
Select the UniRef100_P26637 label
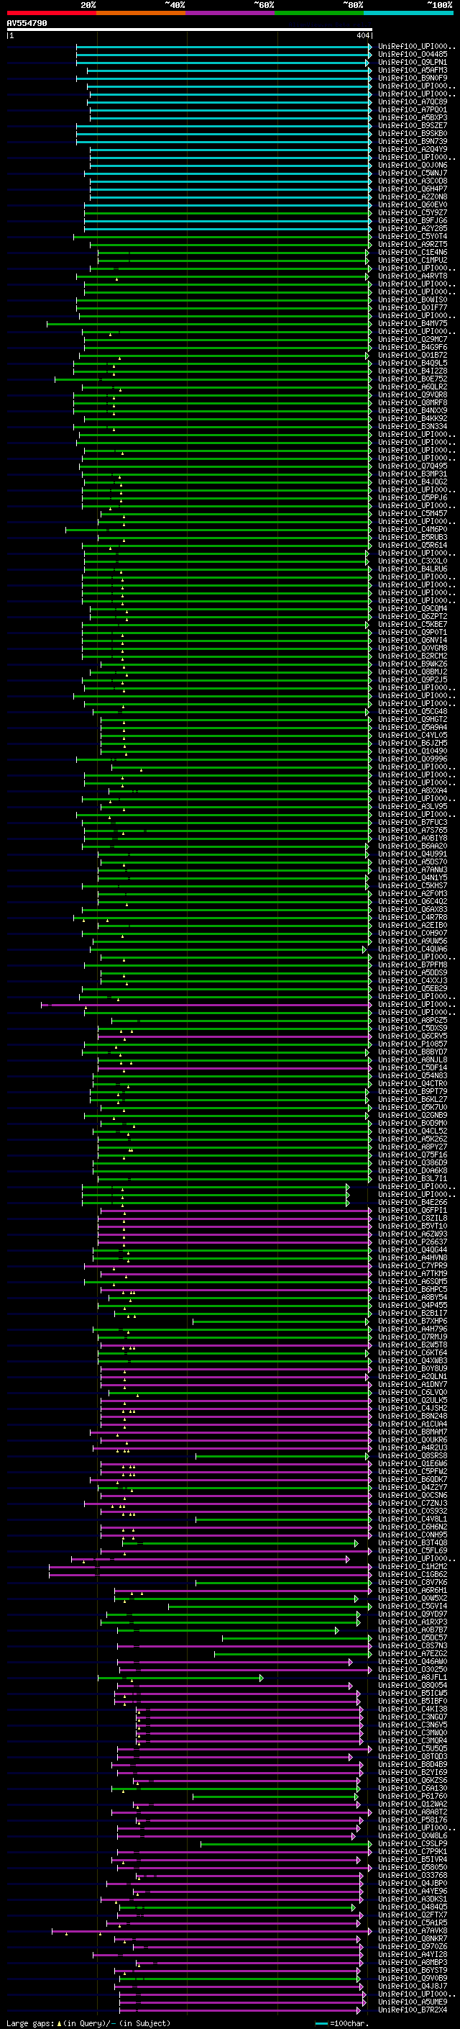coord(412,1242)
